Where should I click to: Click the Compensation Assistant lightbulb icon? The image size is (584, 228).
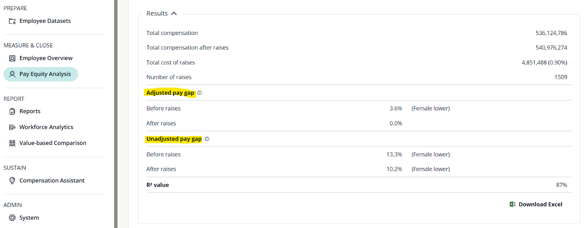pos(12,181)
